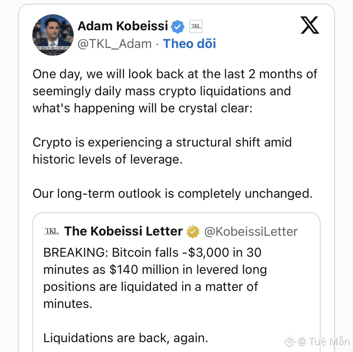Click the blue verified badge beside Adam Kobeissi
The height and width of the screenshot is (352, 353).
[x=178, y=26]
